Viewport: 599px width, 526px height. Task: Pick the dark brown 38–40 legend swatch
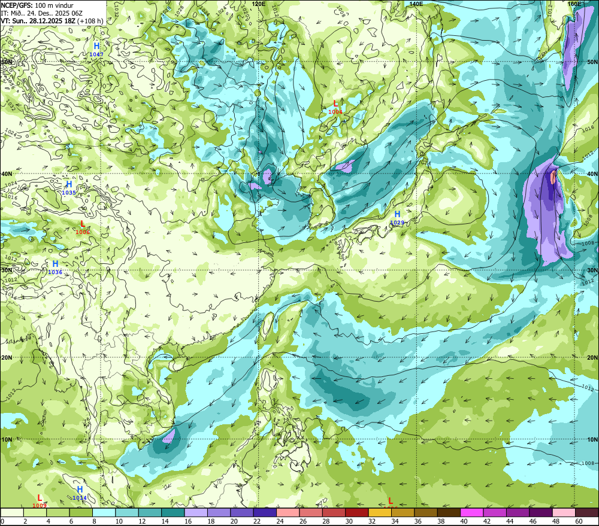tap(449, 512)
